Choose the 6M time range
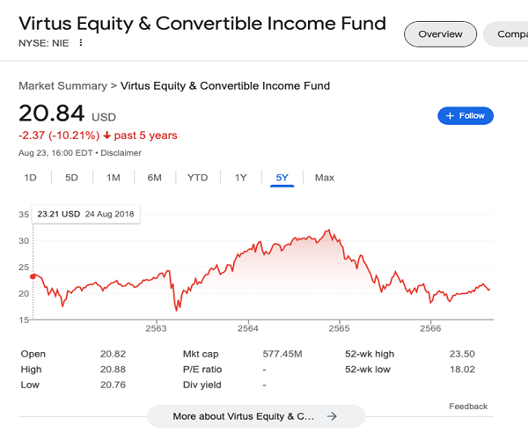Viewport: 528px width, 433px height. point(155,178)
